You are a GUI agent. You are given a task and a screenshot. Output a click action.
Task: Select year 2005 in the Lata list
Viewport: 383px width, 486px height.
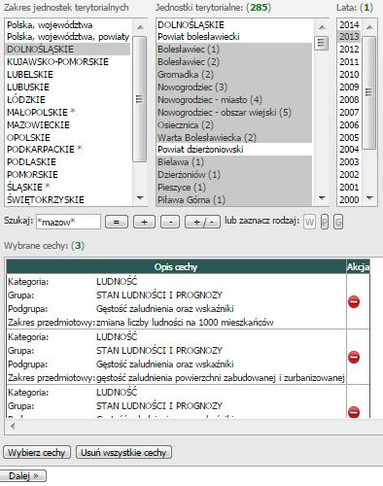349,138
